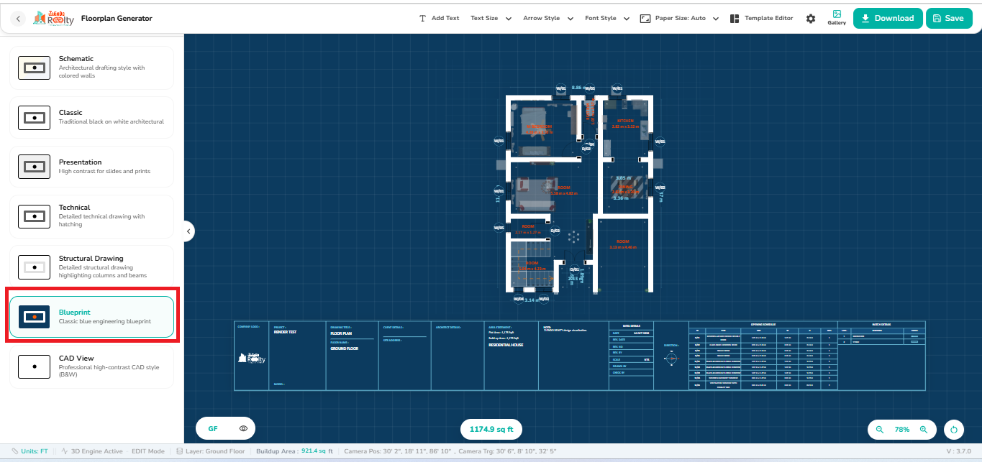Click GROUND FLOOR in title block
The image size is (982, 462).
click(x=344, y=348)
